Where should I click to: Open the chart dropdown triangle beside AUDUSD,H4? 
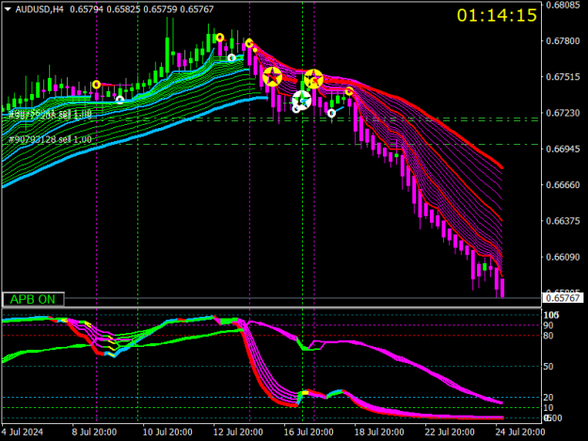tap(8, 9)
